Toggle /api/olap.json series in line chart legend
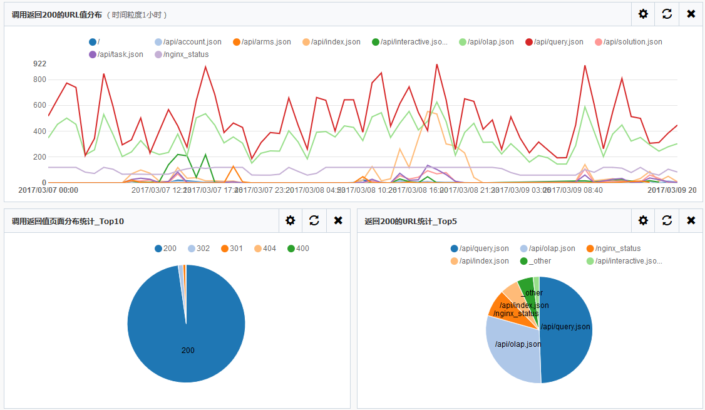This screenshot has height=410, width=705. point(486,42)
